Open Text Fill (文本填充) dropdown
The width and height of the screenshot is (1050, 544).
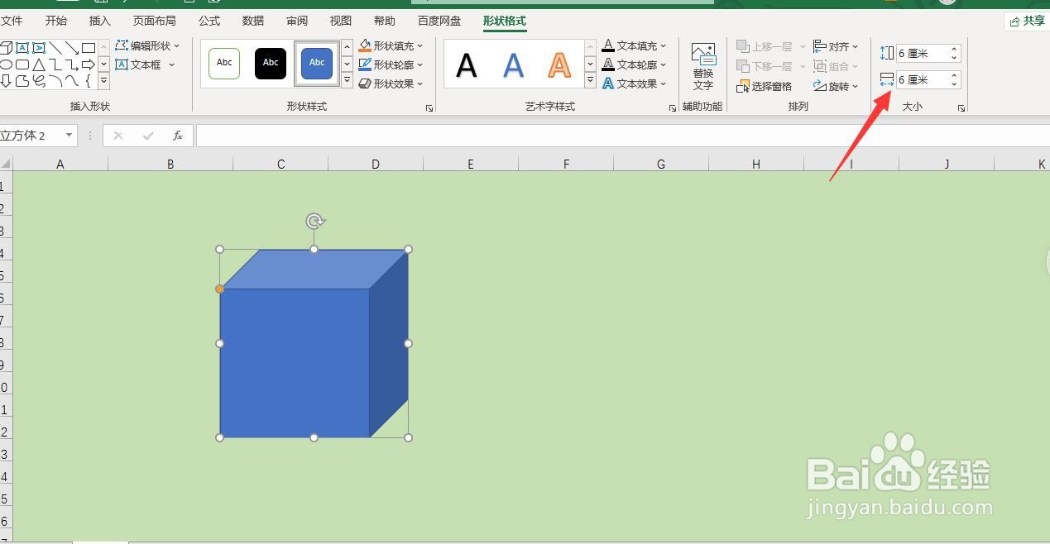[635, 46]
